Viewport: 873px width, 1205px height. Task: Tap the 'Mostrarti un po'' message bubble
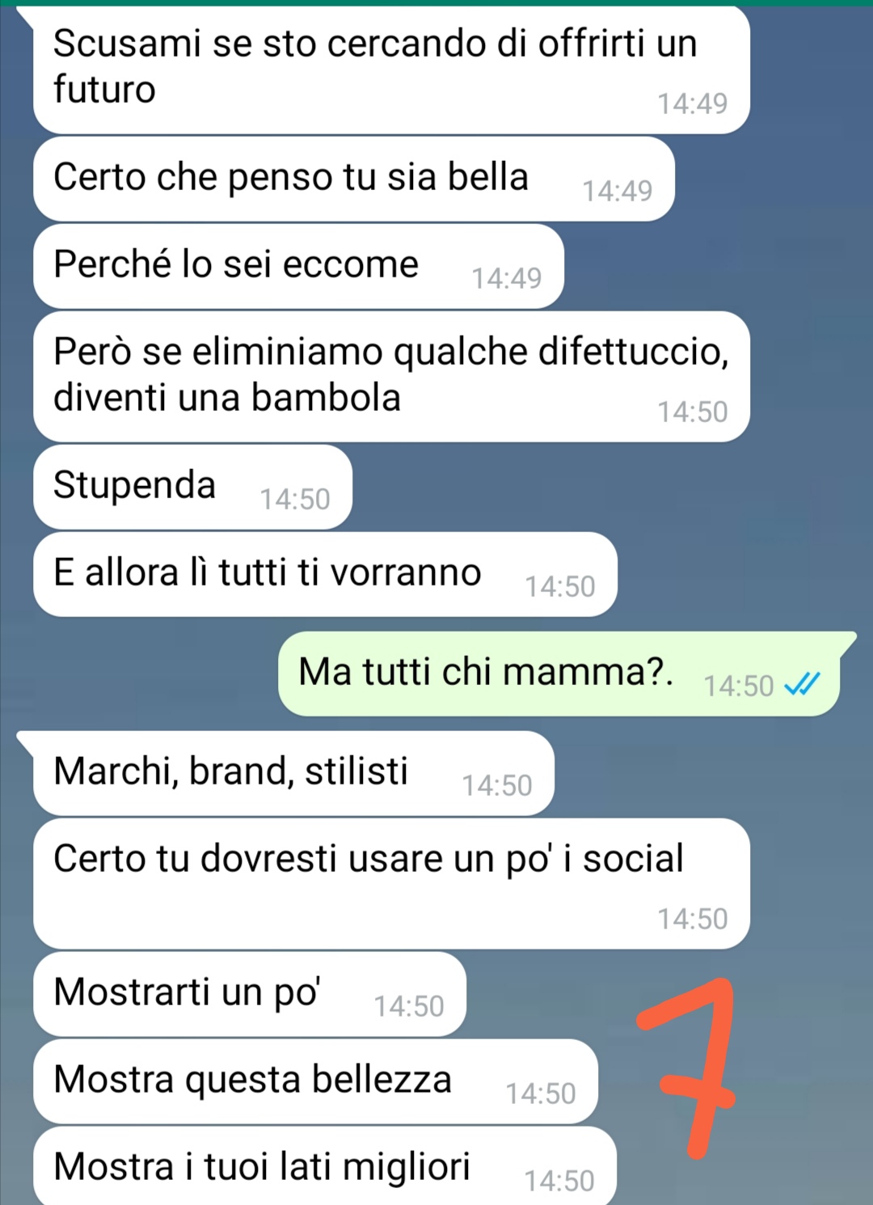[x=250, y=994]
